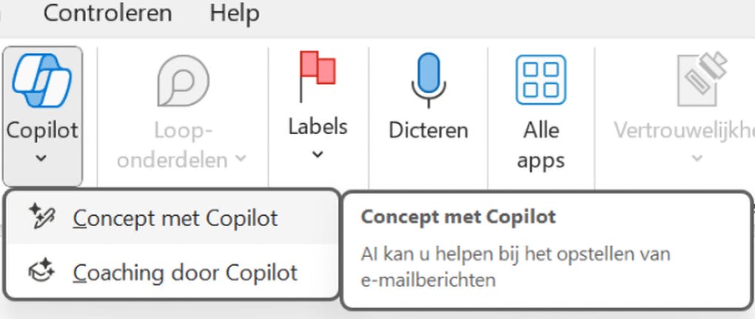Collapse the Copilot dropdown chevron
Image resolution: width=755 pixels, height=319 pixels.
click(42, 158)
